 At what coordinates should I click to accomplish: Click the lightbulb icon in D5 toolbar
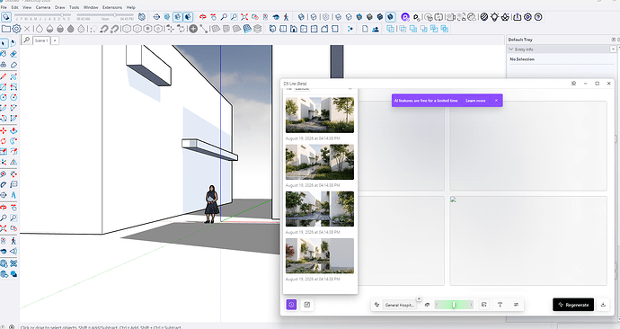(495, 17)
